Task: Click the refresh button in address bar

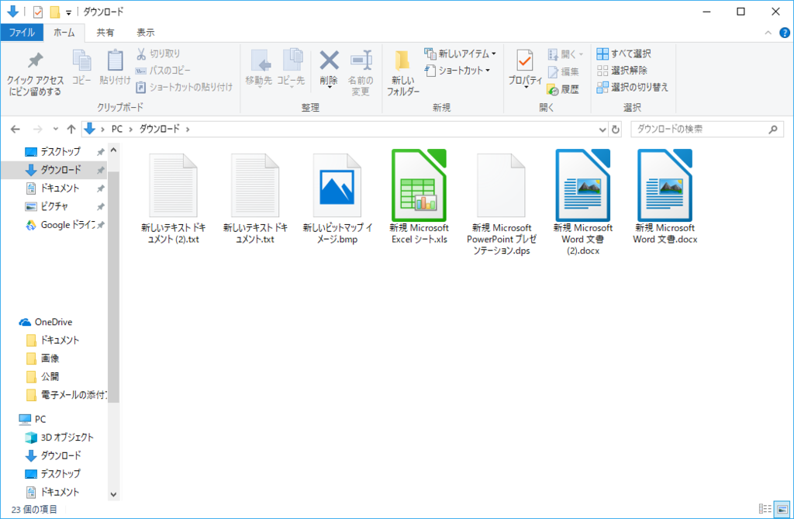Action: point(616,129)
